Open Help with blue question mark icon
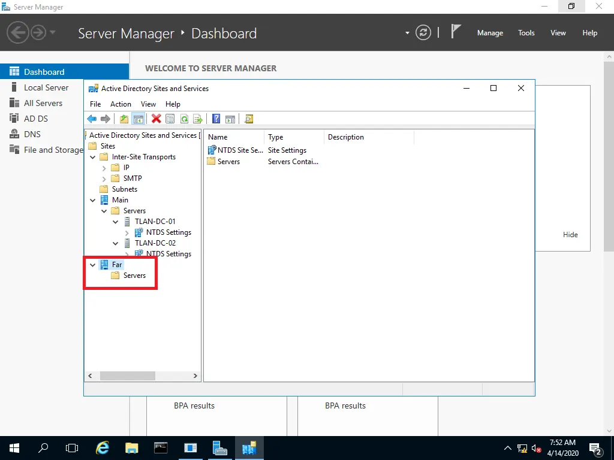The image size is (614, 460). [x=216, y=119]
